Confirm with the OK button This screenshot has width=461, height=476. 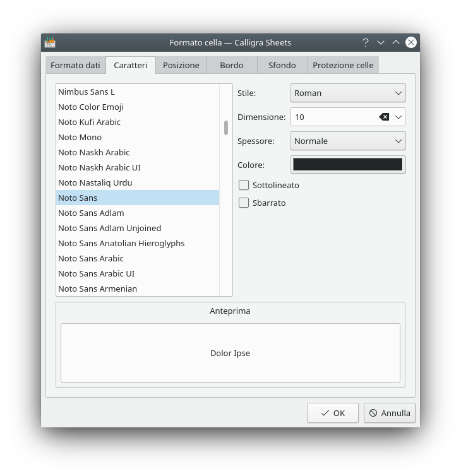click(333, 413)
